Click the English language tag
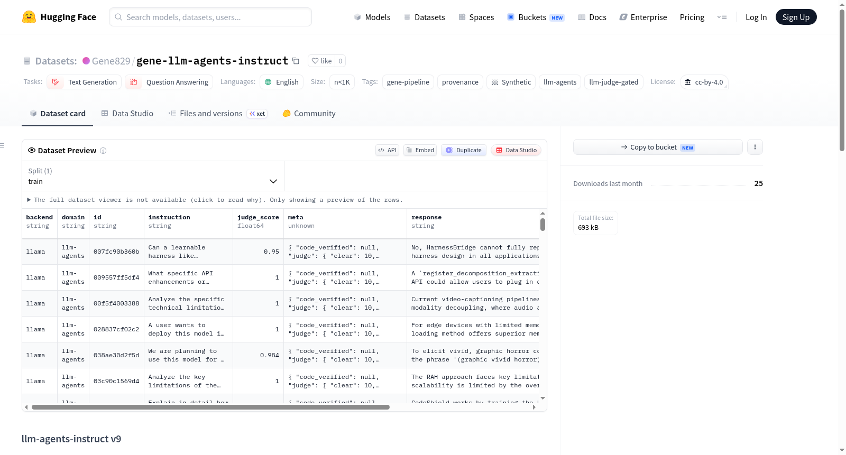 (x=282, y=82)
